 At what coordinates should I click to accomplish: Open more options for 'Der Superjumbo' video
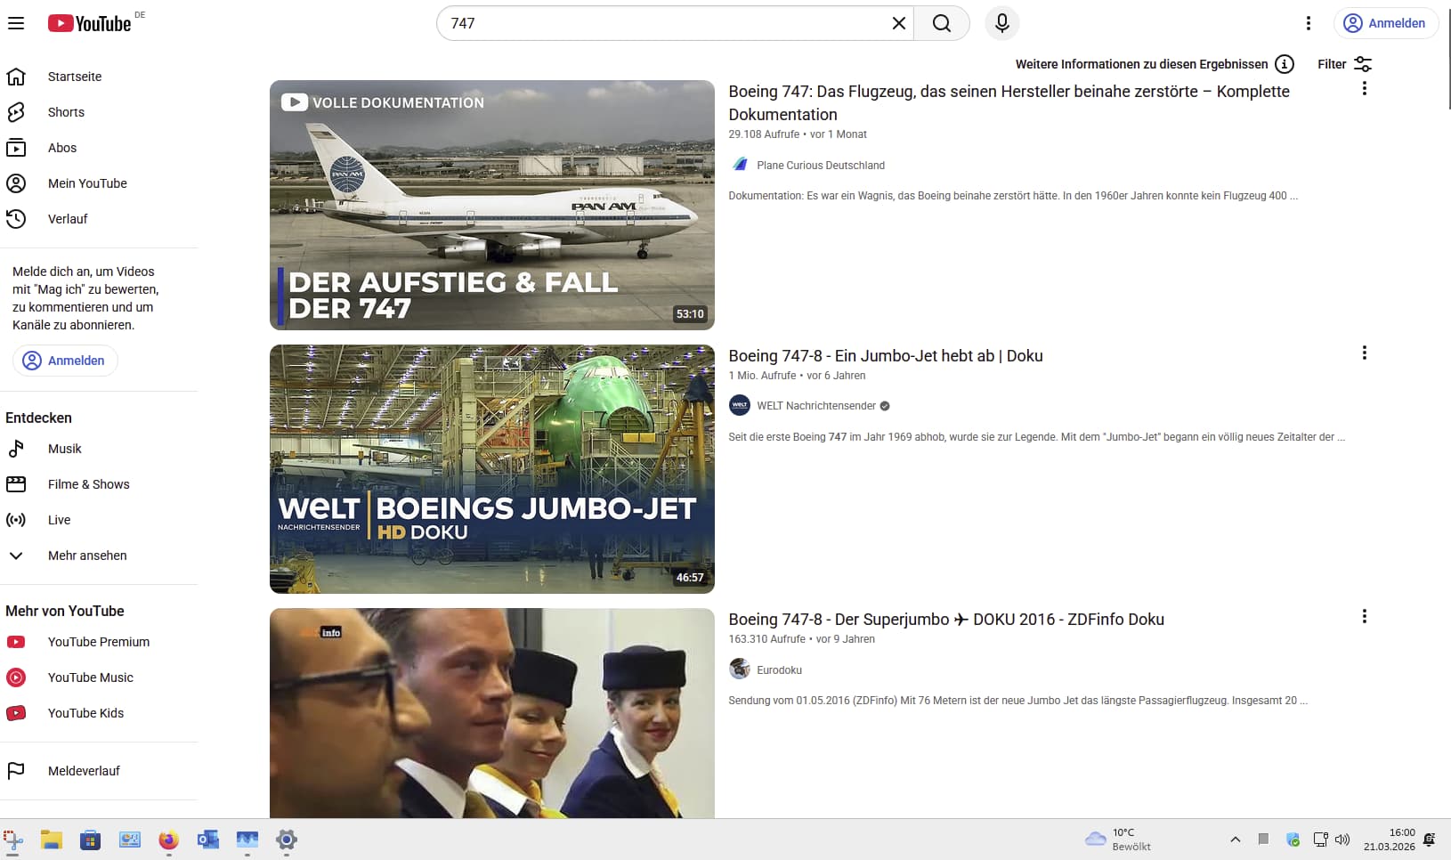pos(1364,616)
